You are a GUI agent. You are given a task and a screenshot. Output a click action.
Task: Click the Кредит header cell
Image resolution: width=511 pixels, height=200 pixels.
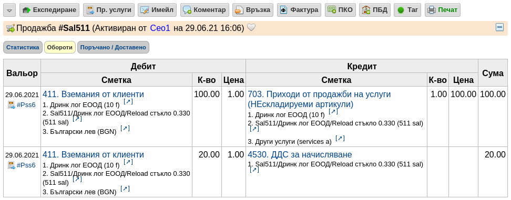coord(362,66)
